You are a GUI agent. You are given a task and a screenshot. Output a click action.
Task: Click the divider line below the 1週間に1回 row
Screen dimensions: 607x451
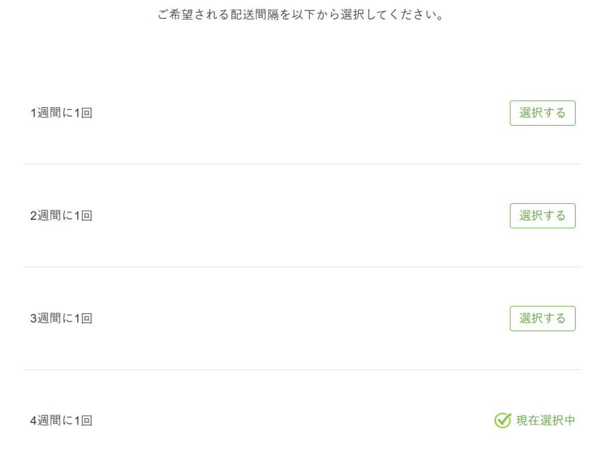tap(302, 164)
